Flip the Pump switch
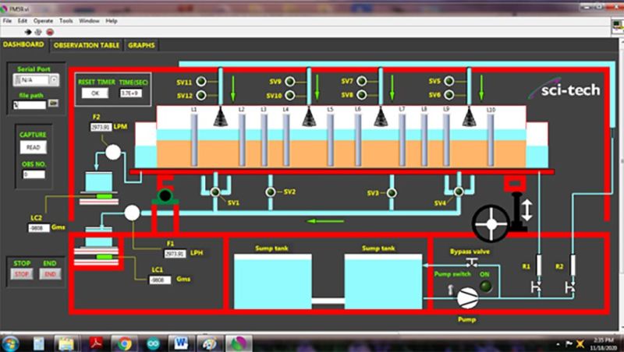This screenshot has width=624, height=352. pos(450,289)
